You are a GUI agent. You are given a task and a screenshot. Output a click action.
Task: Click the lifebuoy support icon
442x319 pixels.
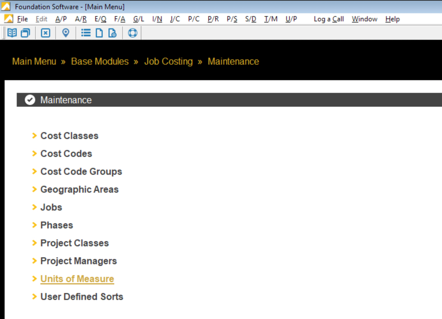132,33
